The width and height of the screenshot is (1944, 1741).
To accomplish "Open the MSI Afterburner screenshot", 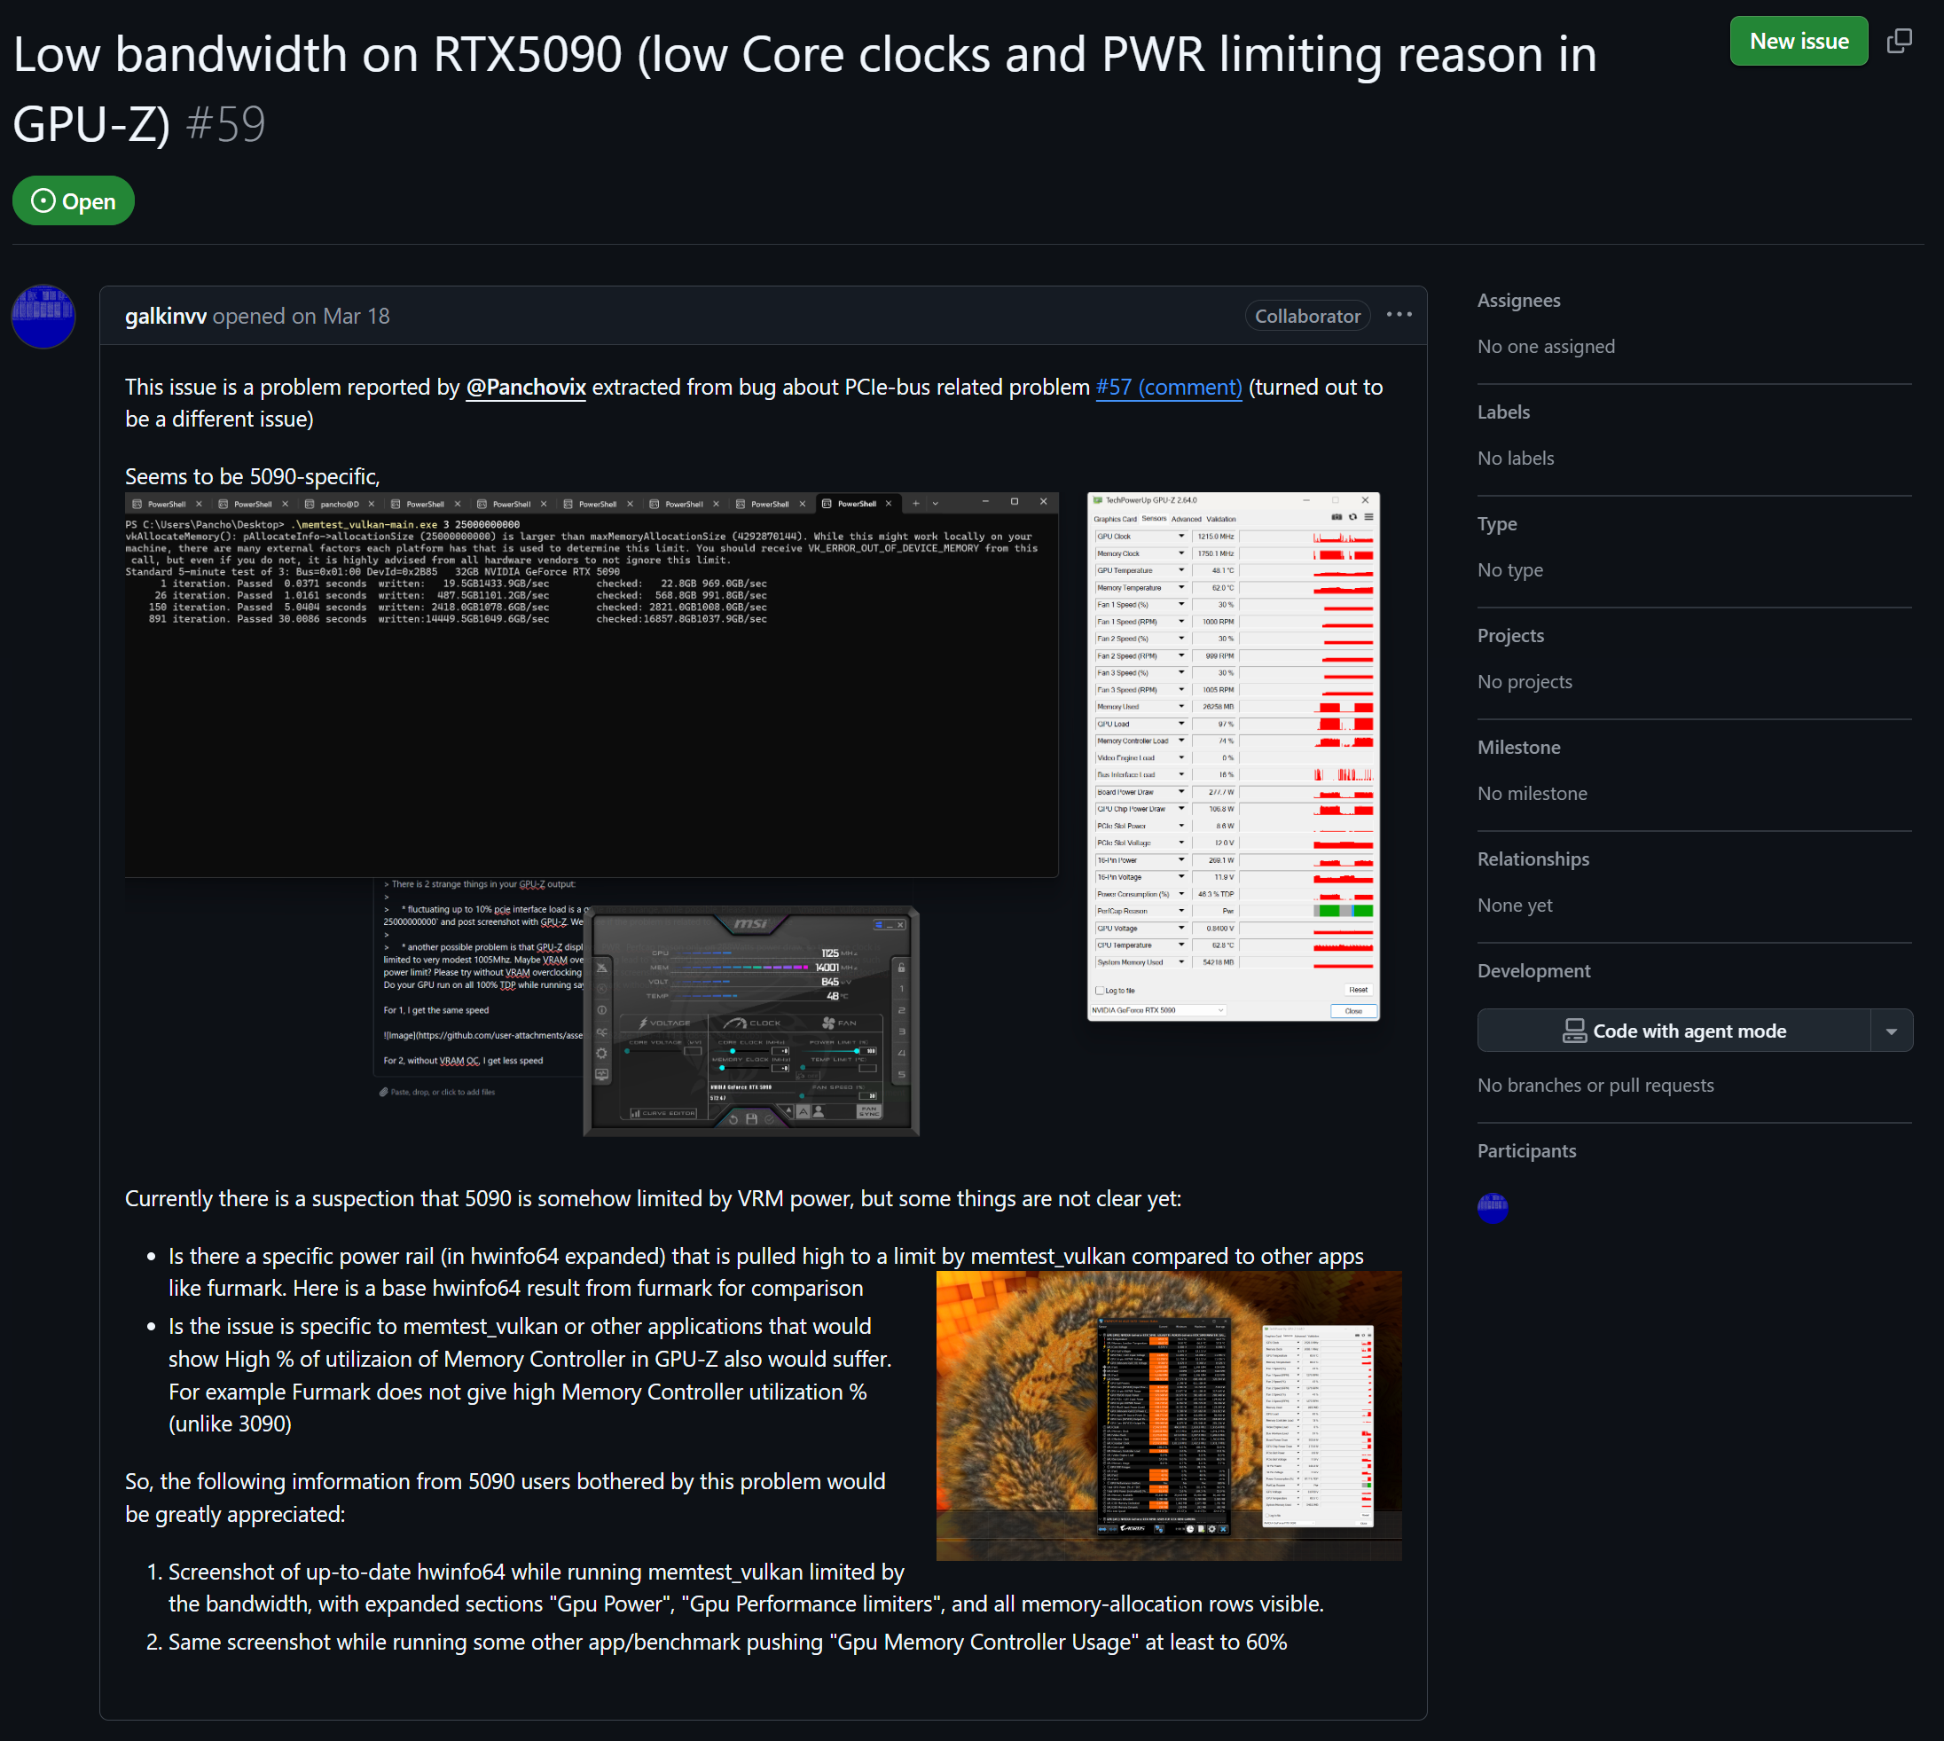I will 751,1021.
